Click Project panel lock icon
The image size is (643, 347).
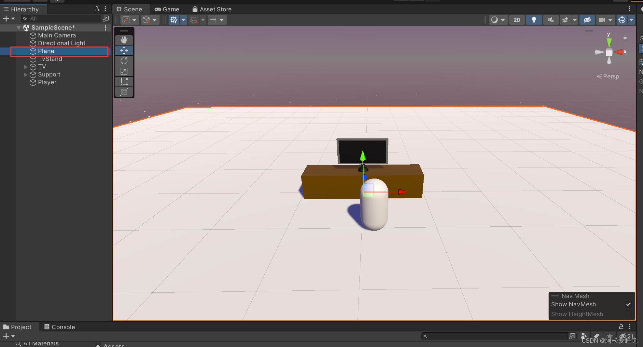coord(621,327)
